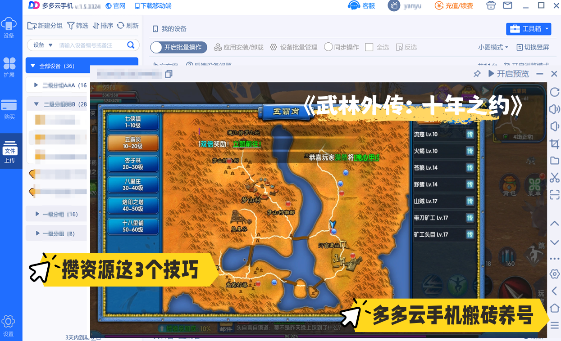Click 应用安装/卸载 button
561x341 pixels.
(x=238, y=47)
